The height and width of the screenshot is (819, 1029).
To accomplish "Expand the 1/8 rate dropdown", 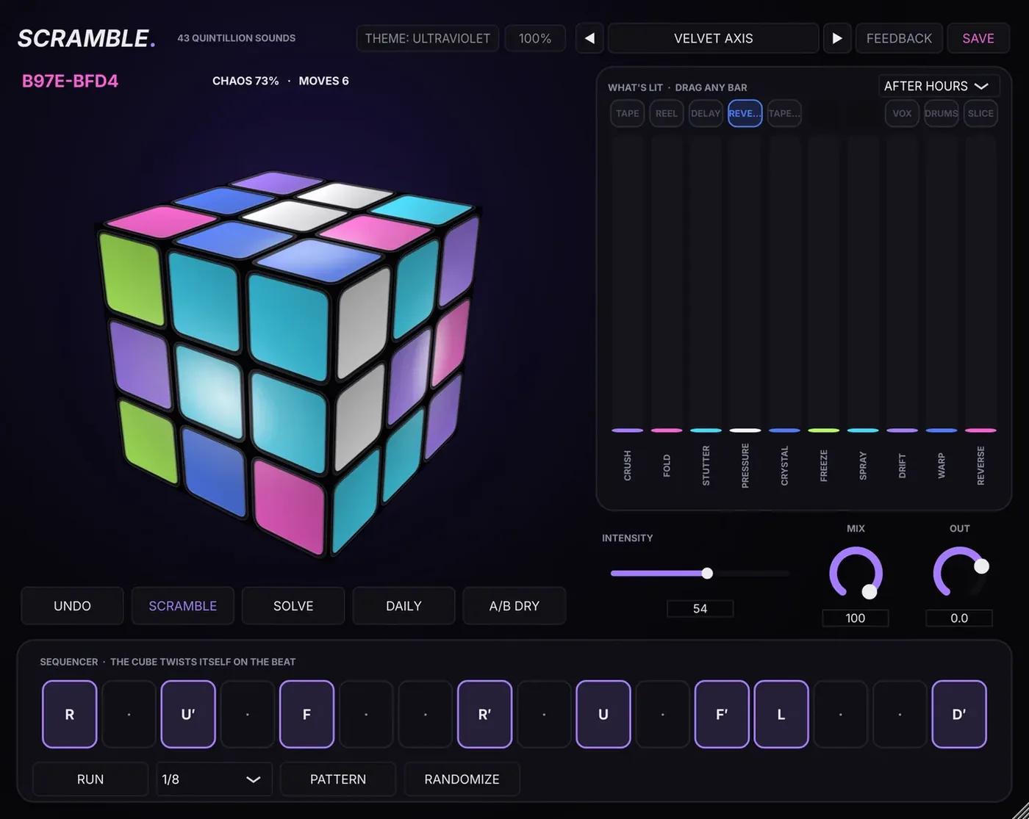I will tap(214, 779).
